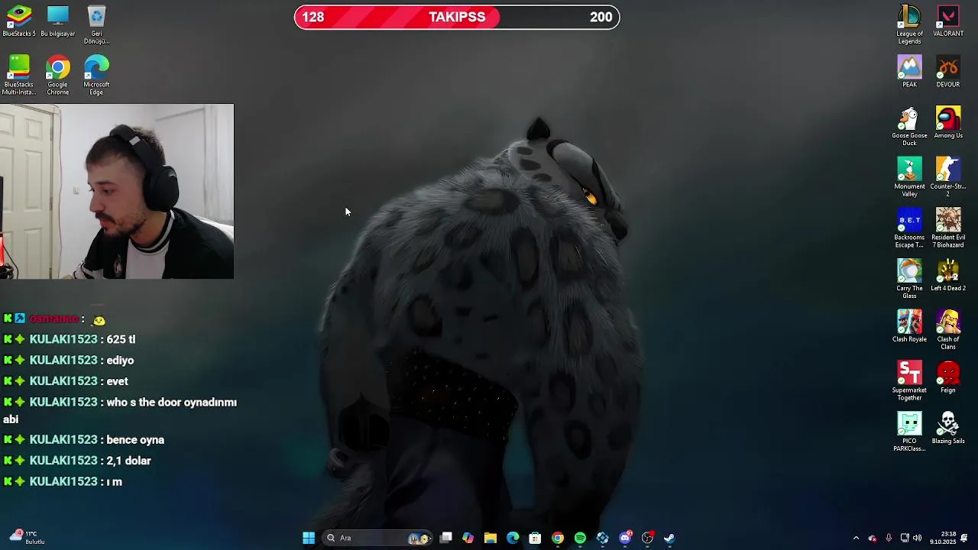Select the PICO PARK Classic icon

909,432
